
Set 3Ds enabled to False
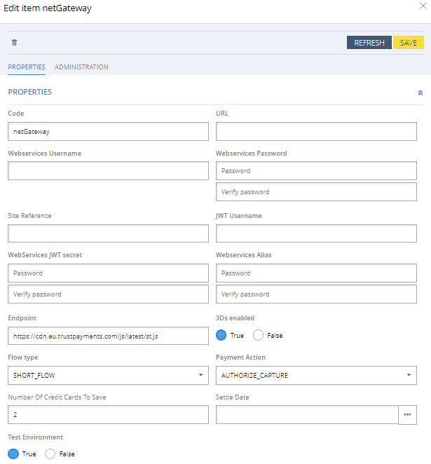[x=258, y=335]
